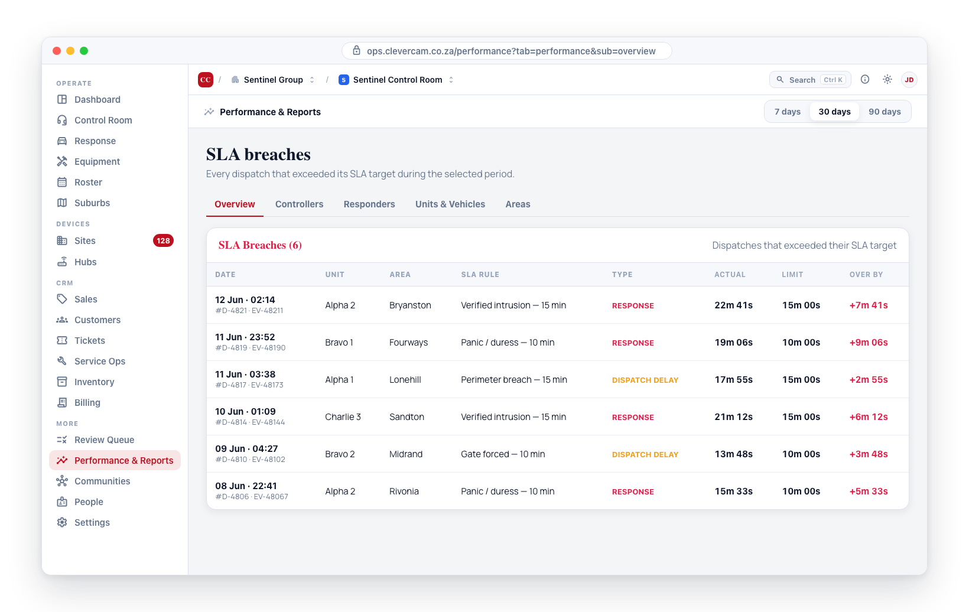Open the Responders tab
The height and width of the screenshot is (612, 969).
pyautogui.click(x=369, y=204)
